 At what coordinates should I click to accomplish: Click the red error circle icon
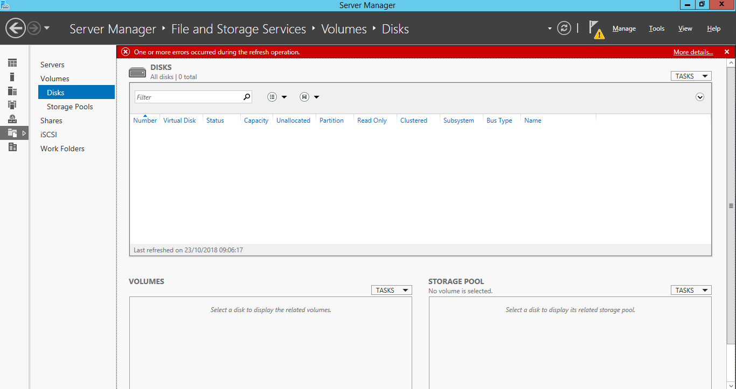[126, 52]
